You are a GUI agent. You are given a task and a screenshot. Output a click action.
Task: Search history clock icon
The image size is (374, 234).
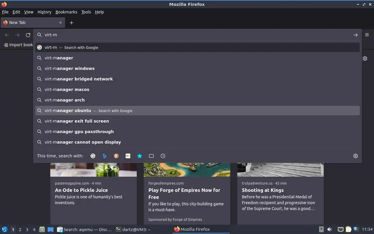click(163, 156)
